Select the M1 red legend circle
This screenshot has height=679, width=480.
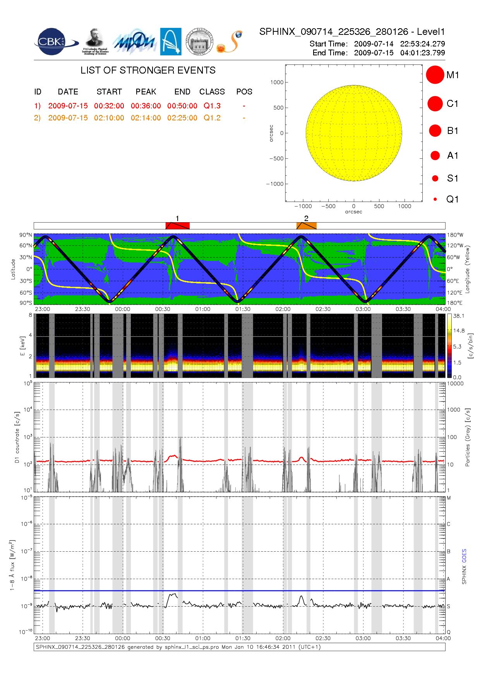click(435, 75)
